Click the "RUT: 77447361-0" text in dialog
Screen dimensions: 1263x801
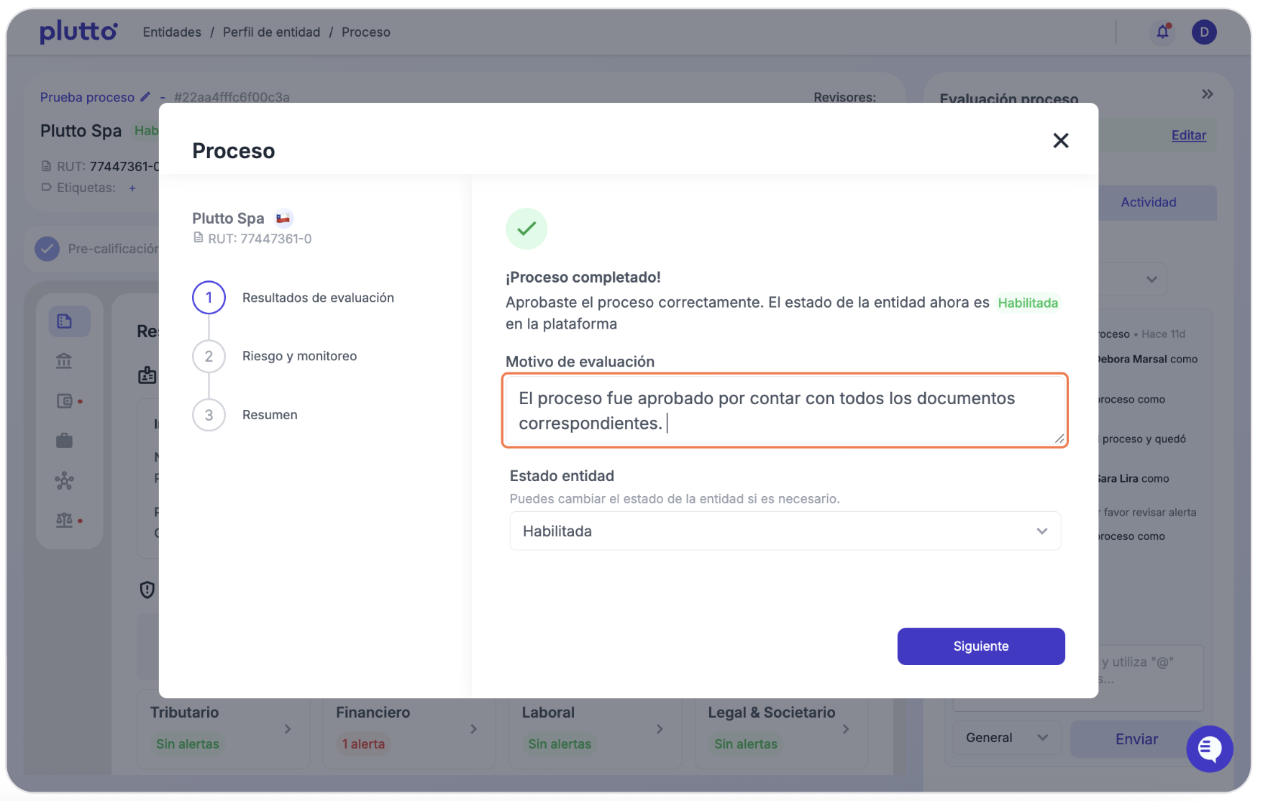(260, 239)
